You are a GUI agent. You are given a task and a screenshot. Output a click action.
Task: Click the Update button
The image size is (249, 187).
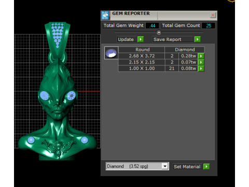(126, 39)
